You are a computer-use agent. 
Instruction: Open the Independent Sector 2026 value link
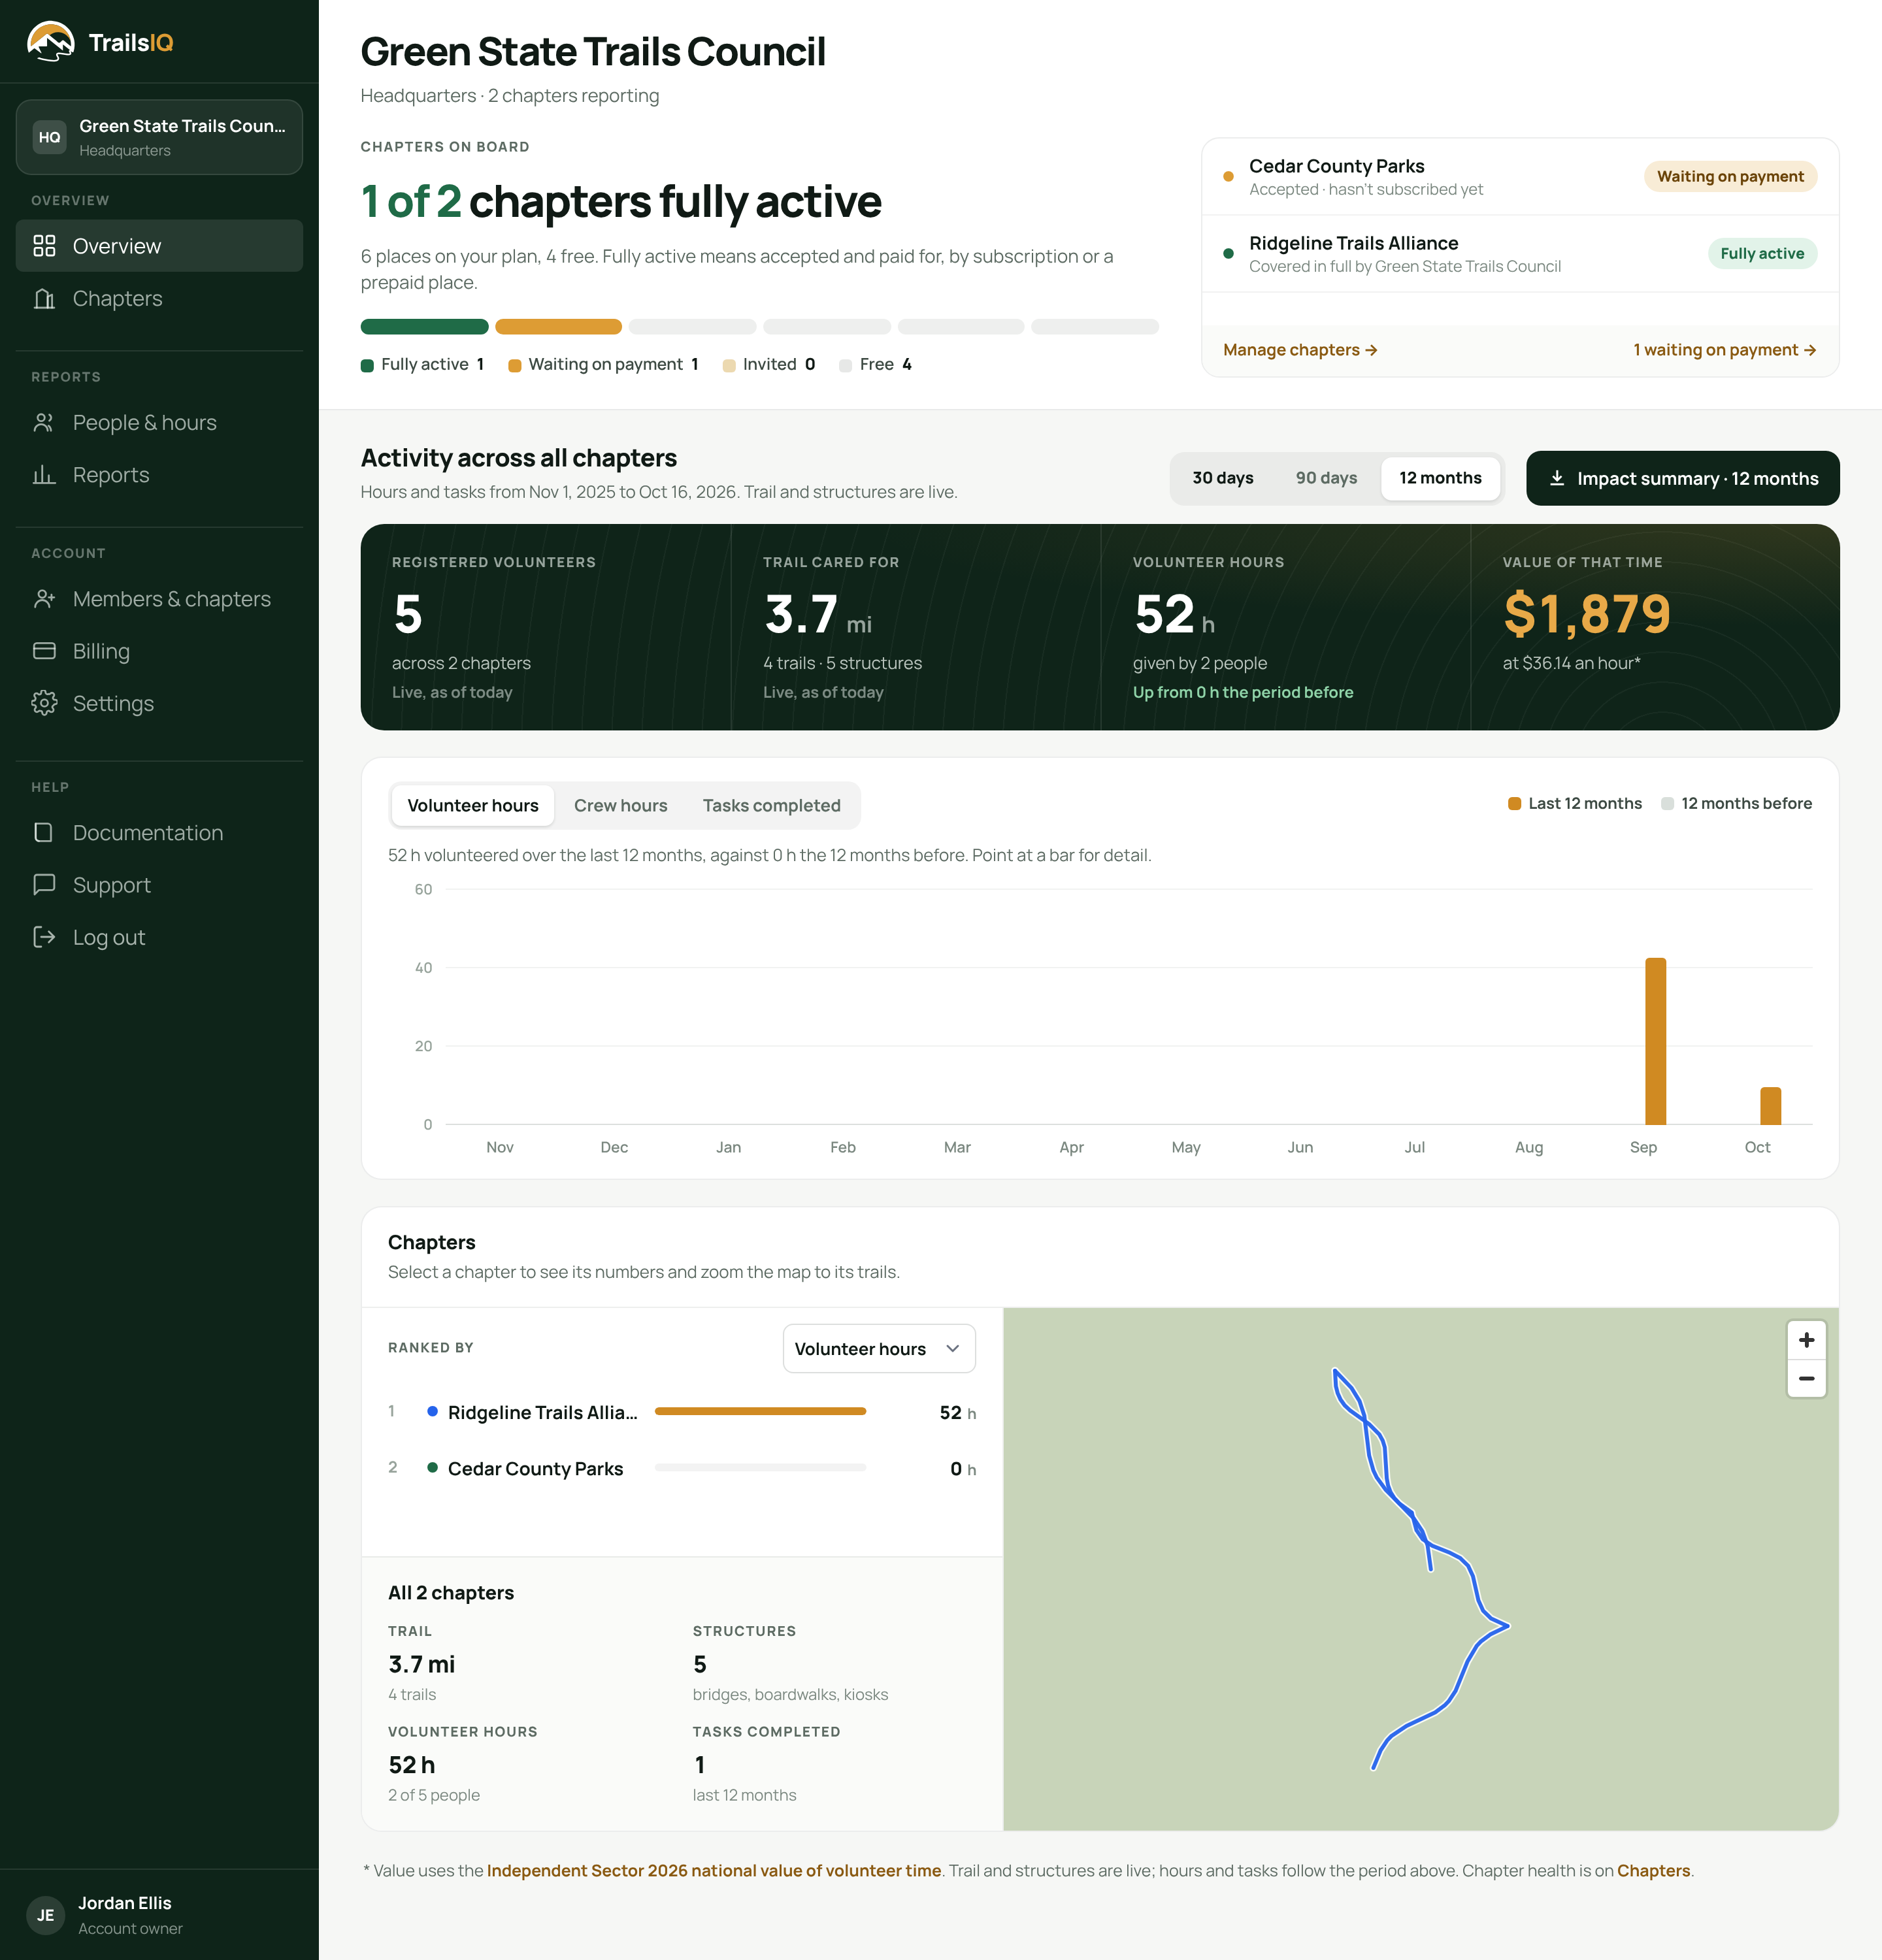(713, 1870)
